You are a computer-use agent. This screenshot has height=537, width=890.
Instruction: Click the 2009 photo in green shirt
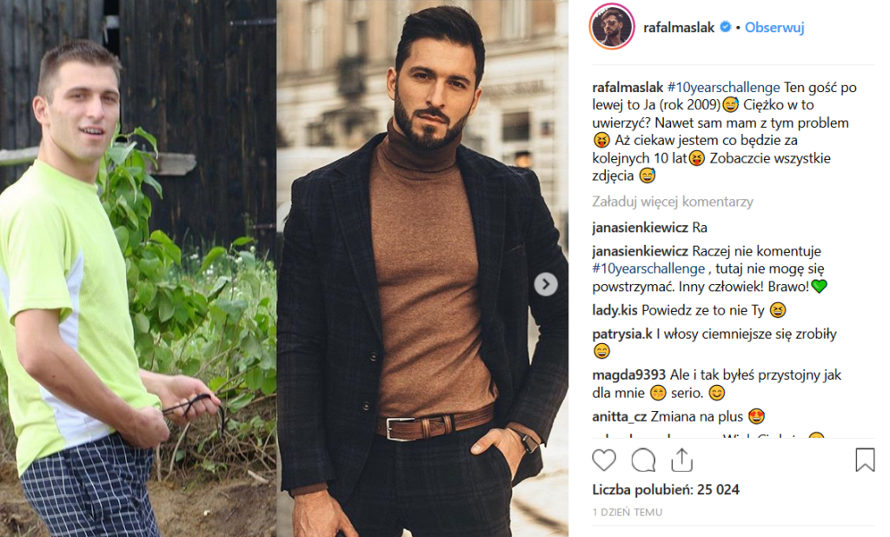coord(138,268)
